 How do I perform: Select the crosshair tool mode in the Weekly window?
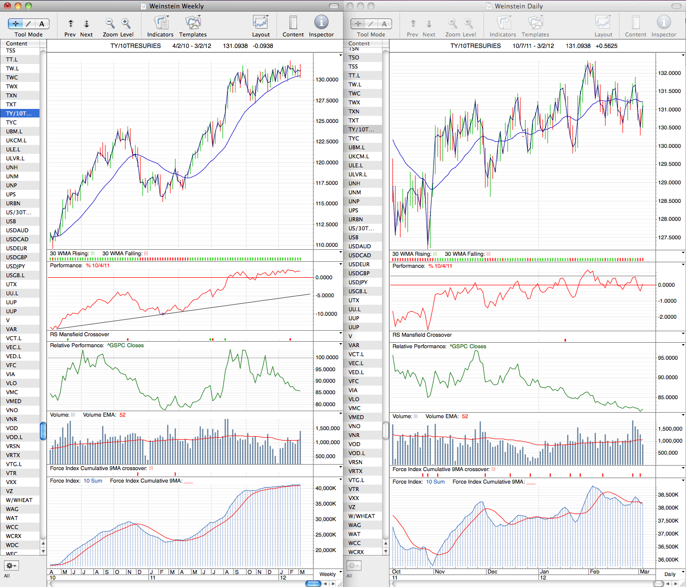pos(15,23)
